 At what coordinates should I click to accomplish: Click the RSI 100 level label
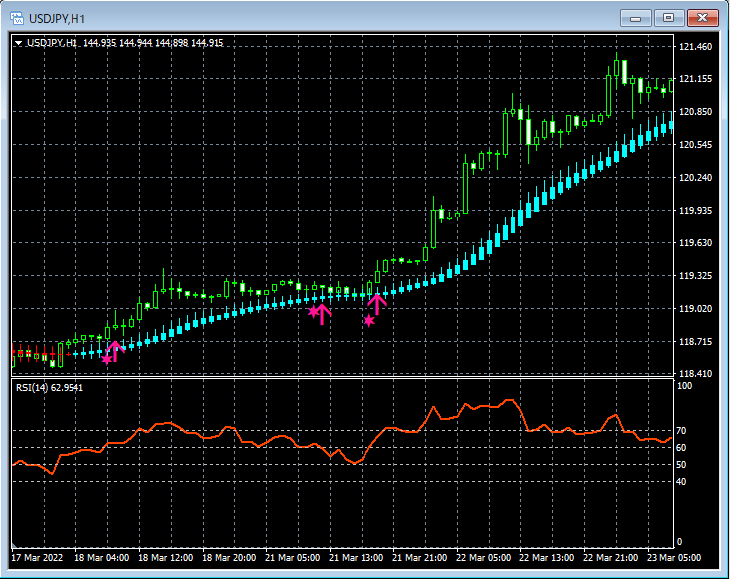pyautogui.click(x=685, y=386)
